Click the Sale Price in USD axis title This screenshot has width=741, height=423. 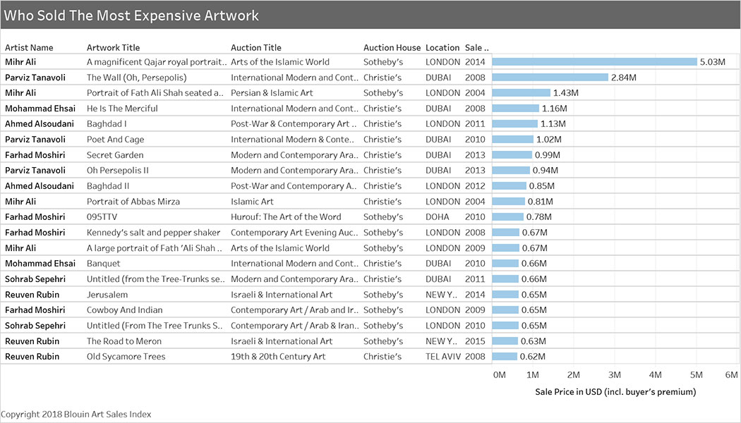coord(615,391)
